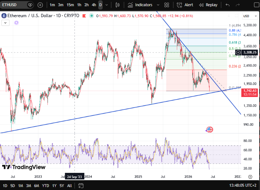Screen dimensions: 260x190
Task: Click the 13:48:05 UTC+2 timezone clock
Action: (243, 185)
